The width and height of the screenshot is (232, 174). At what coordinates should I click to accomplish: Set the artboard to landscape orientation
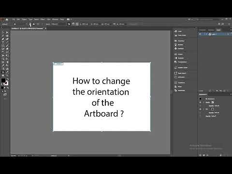[33, 24]
